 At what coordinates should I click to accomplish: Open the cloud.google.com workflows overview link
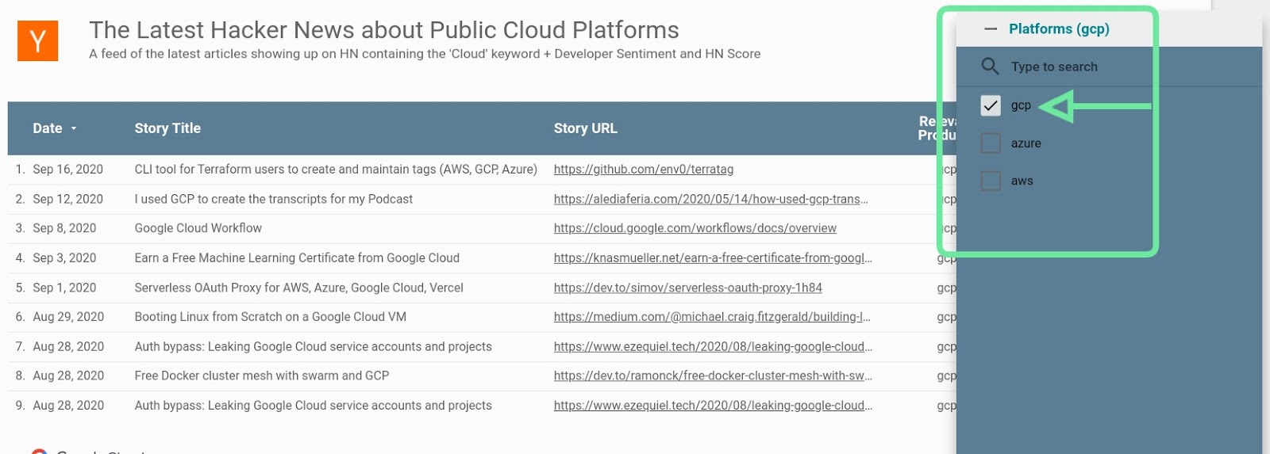click(695, 228)
